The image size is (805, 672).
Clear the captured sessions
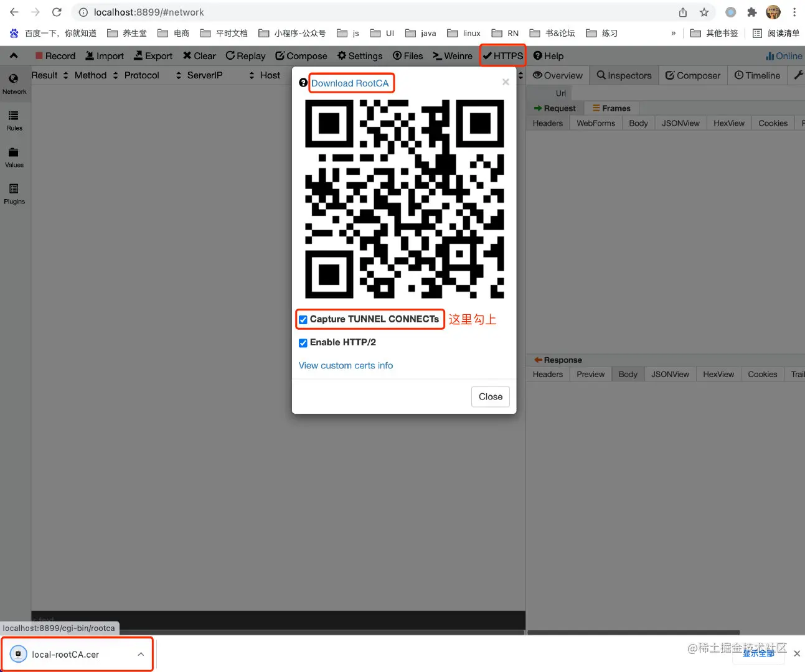pos(199,56)
